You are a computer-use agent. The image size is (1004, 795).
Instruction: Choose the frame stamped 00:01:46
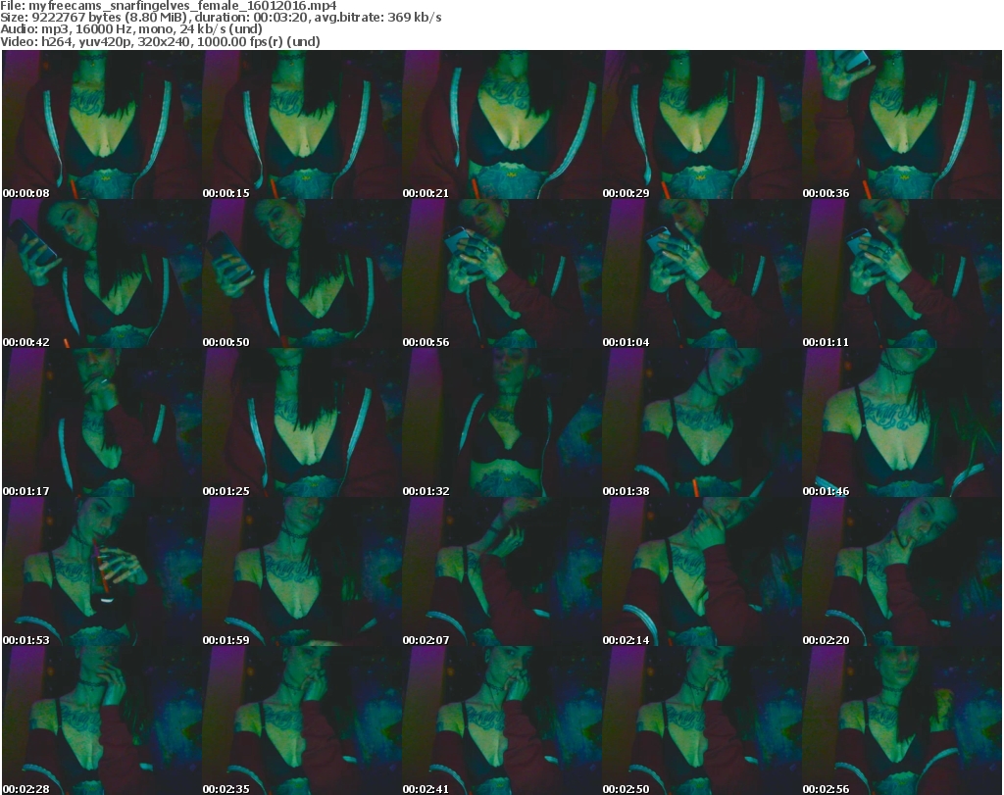click(902, 422)
